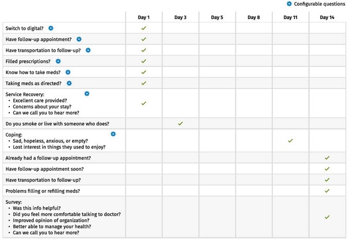Click gear icon beside Filled prescriptions
Viewport: 349px width, 241px height.
pos(58,61)
